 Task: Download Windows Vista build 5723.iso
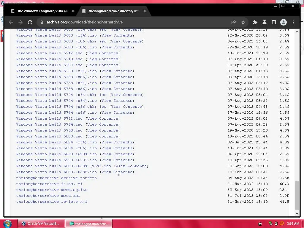(49, 65)
